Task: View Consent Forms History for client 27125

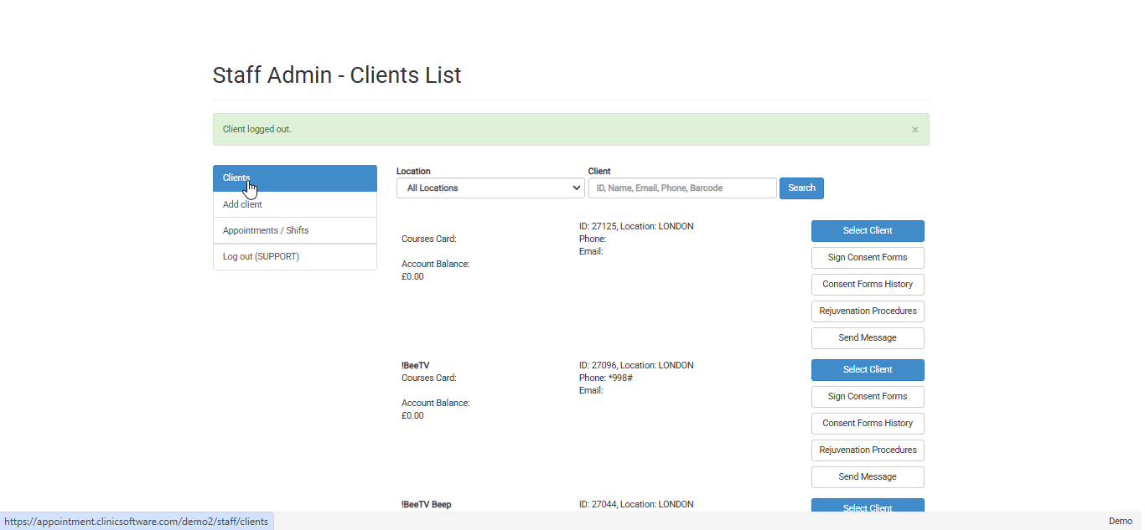Action: click(868, 285)
